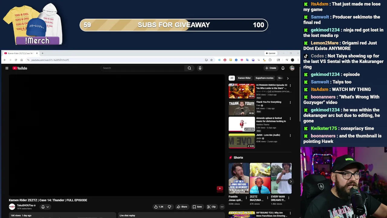Open more actions for the video
387x218 pixels.
(x=222, y=207)
